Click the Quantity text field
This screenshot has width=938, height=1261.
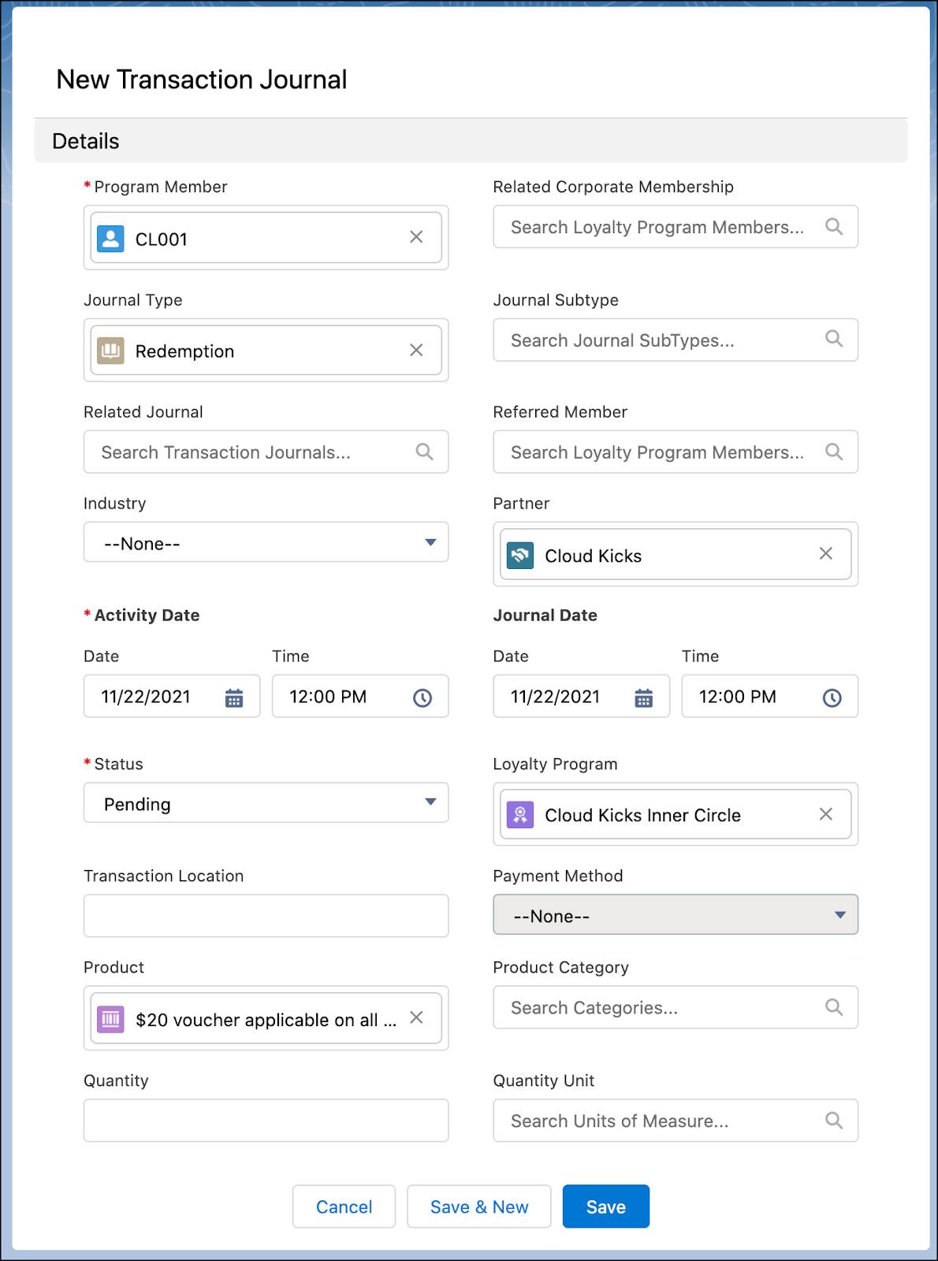tap(266, 1121)
